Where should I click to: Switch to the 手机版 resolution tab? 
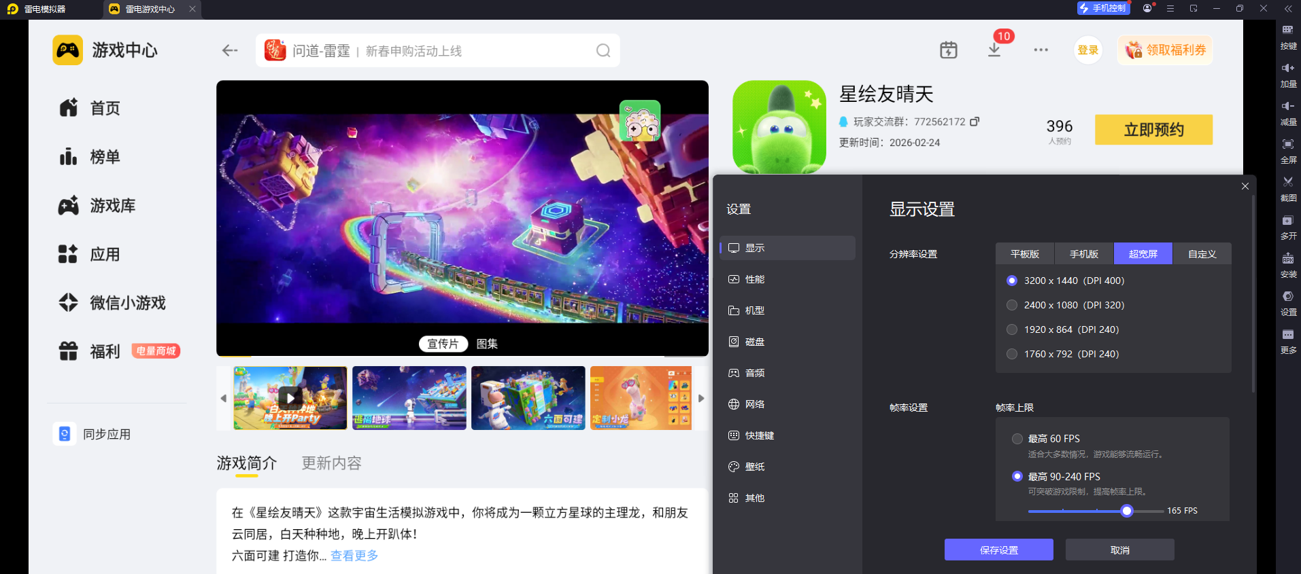[x=1084, y=253]
